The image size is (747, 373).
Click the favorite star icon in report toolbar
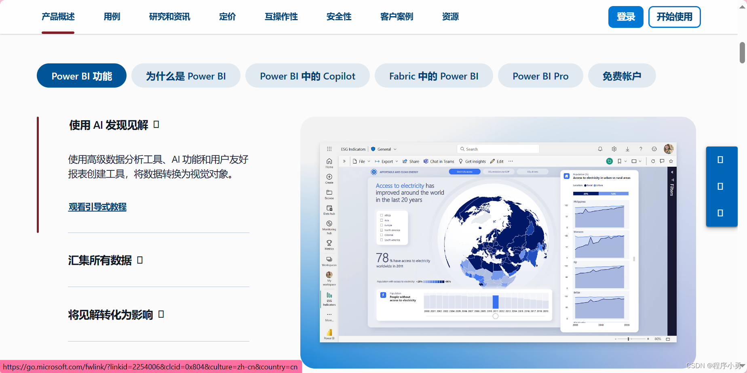[x=671, y=161]
